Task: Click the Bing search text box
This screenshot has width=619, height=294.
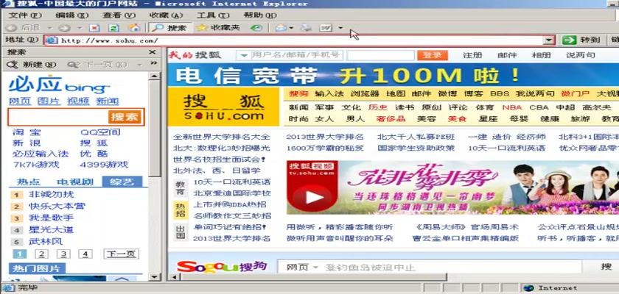Action: 58,117
